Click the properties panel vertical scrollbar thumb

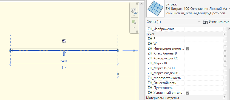[229, 84]
